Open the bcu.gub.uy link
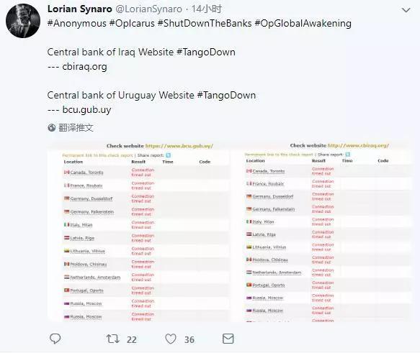The image size is (420, 353). tap(86, 110)
